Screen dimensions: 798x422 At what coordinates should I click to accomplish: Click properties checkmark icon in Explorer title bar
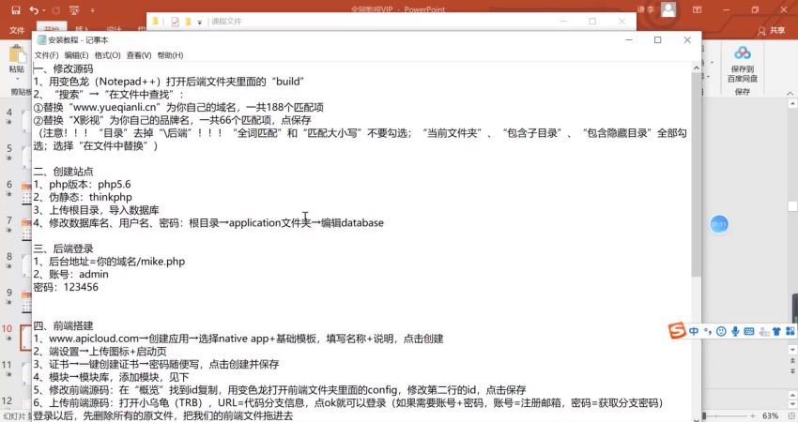coord(175,22)
